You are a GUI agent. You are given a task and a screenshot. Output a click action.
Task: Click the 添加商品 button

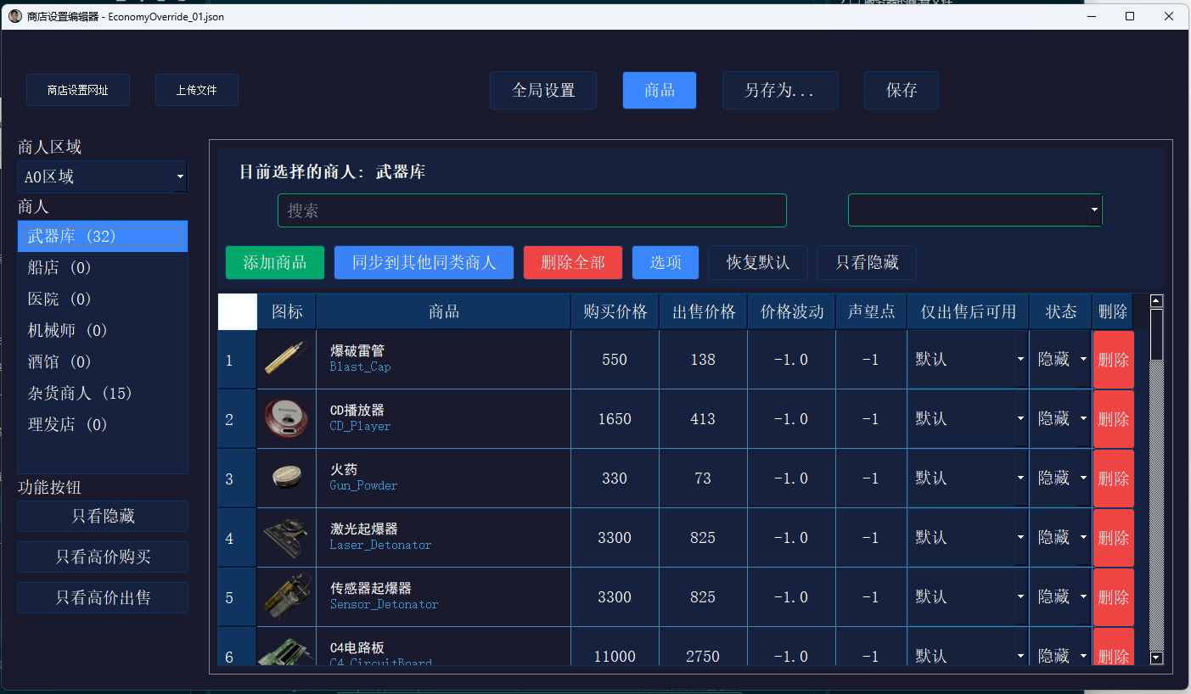(274, 262)
